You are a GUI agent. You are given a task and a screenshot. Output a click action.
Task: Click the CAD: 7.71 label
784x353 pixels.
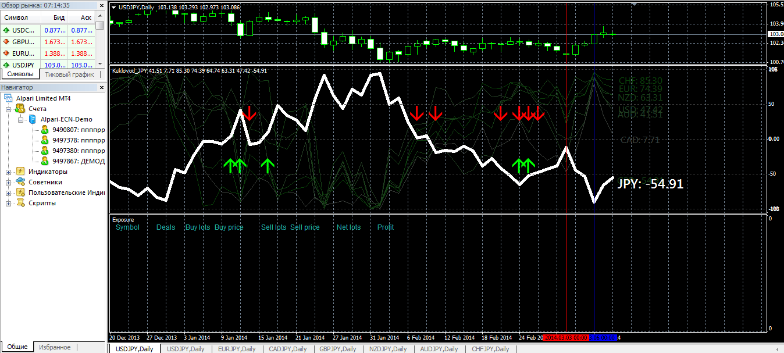640,140
